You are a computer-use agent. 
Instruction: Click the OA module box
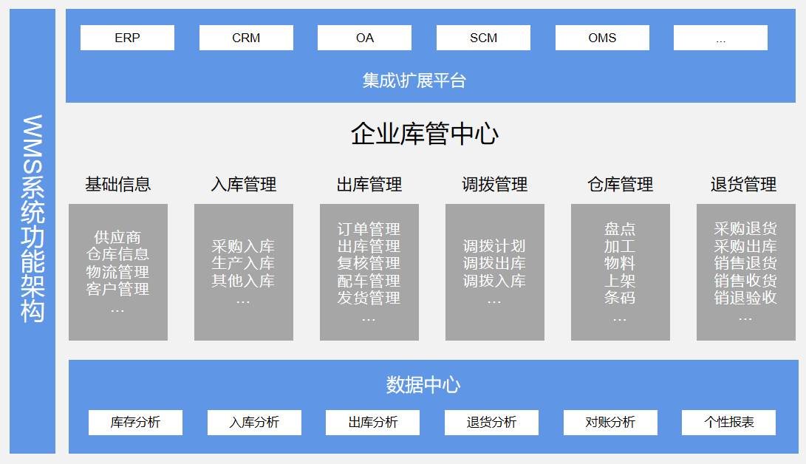363,37
